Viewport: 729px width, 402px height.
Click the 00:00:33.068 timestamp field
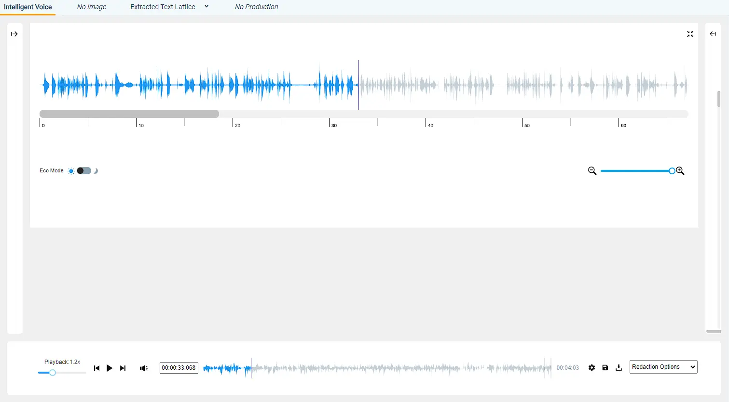click(x=179, y=368)
